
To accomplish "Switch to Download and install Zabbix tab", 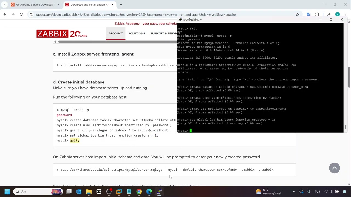I will coord(90,5).
